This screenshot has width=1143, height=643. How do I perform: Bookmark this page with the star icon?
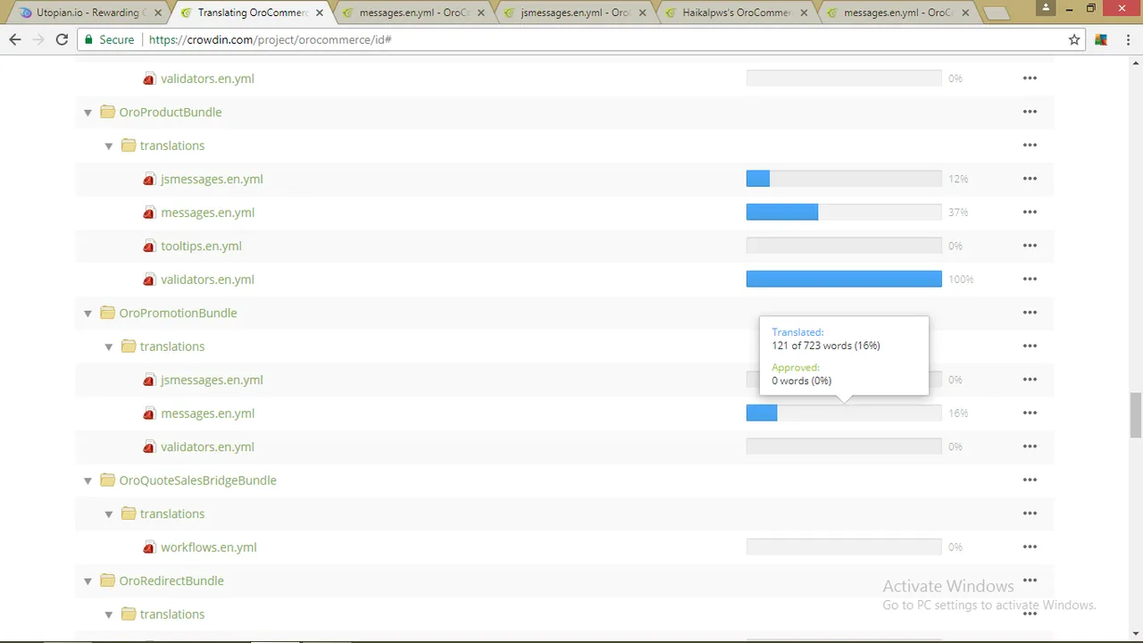(x=1074, y=39)
